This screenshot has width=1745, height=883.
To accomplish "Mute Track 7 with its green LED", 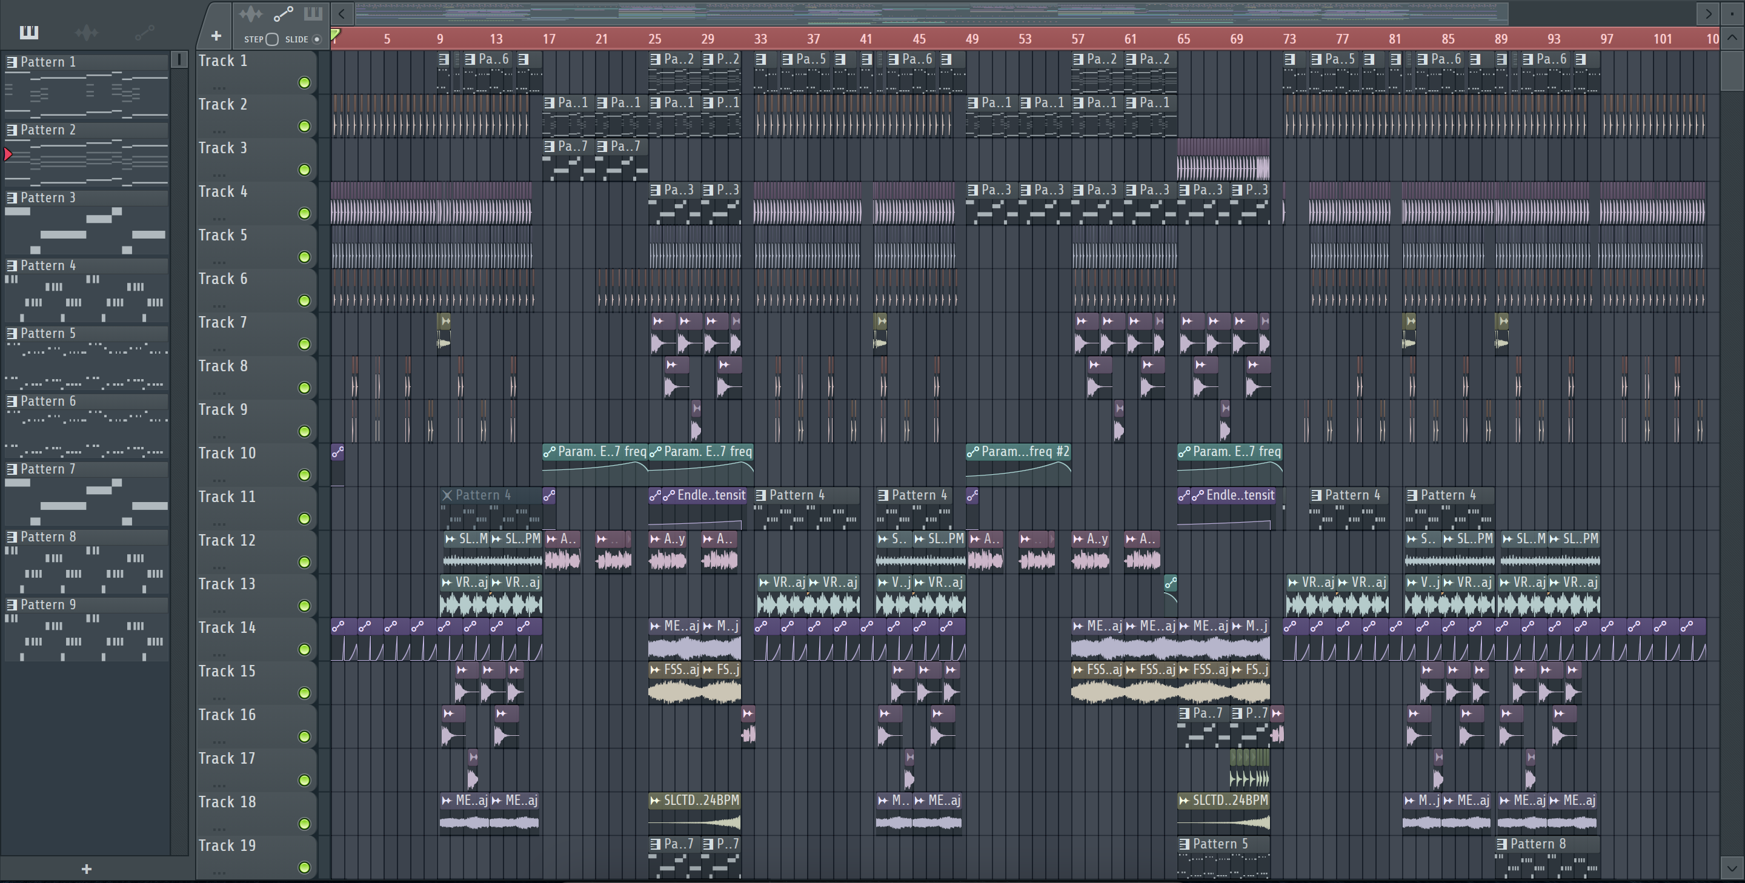I will [x=305, y=344].
